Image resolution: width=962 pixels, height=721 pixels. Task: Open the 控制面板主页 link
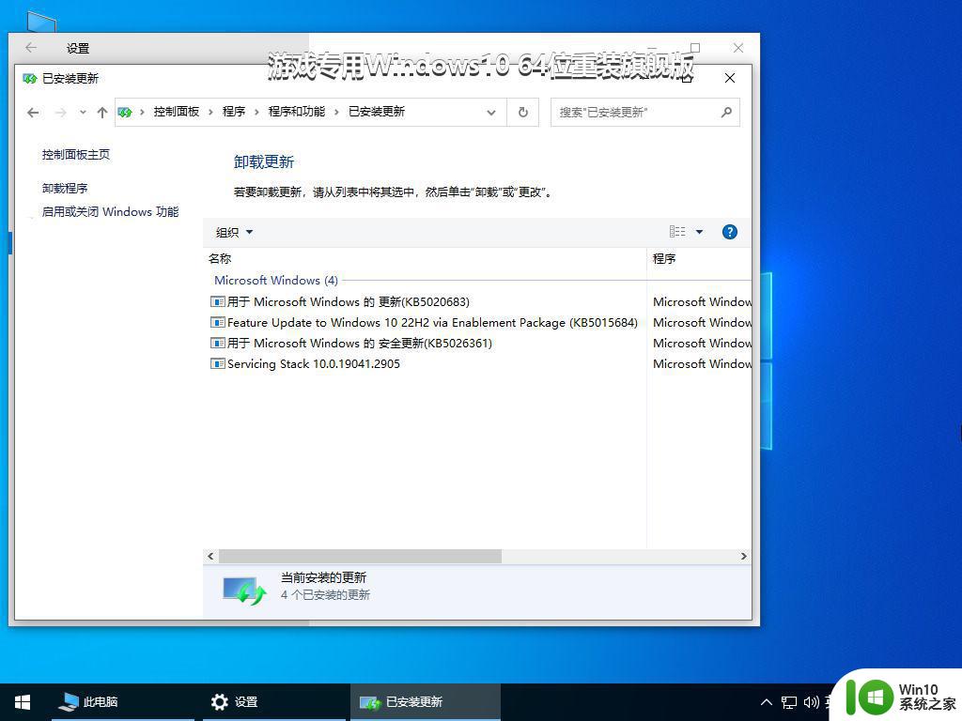(x=76, y=154)
